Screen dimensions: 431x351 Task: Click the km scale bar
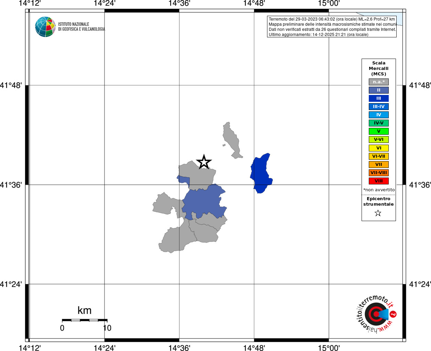coord(85,320)
